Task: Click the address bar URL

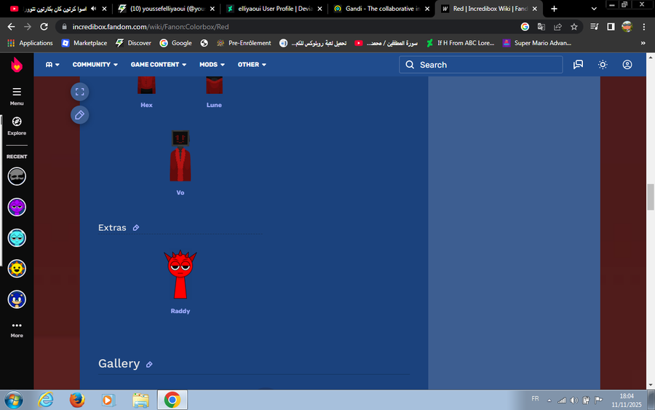Action: coord(151,27)
